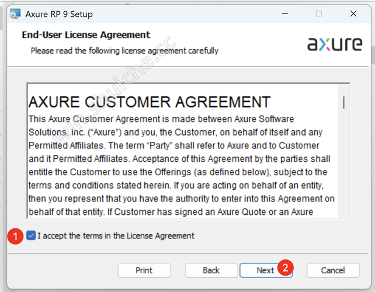Cancel the Axure RP 9 setup
The width and height of the screenshot is (375, 292).
333,270
